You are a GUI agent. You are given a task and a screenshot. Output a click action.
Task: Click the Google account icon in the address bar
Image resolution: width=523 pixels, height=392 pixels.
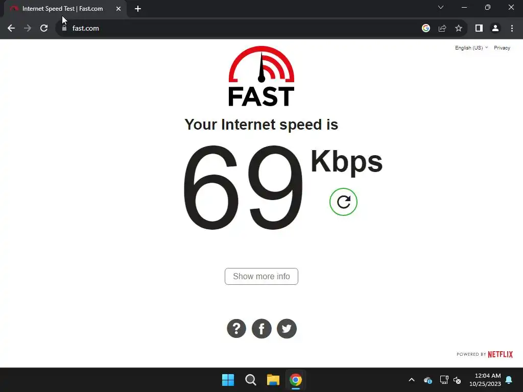(426, 29)
